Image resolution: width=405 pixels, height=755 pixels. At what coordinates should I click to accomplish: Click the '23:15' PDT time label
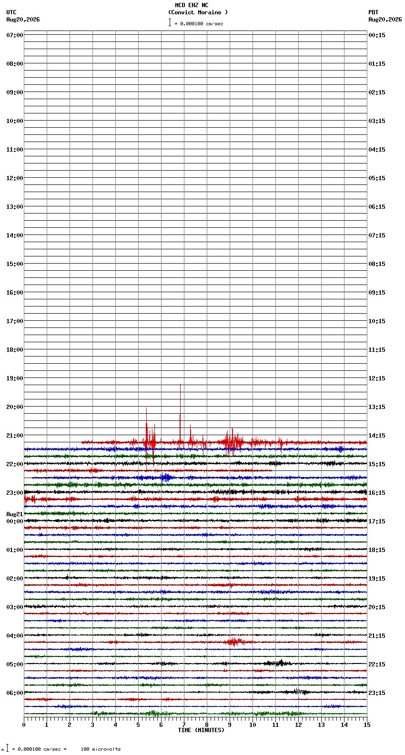point(377,693)
